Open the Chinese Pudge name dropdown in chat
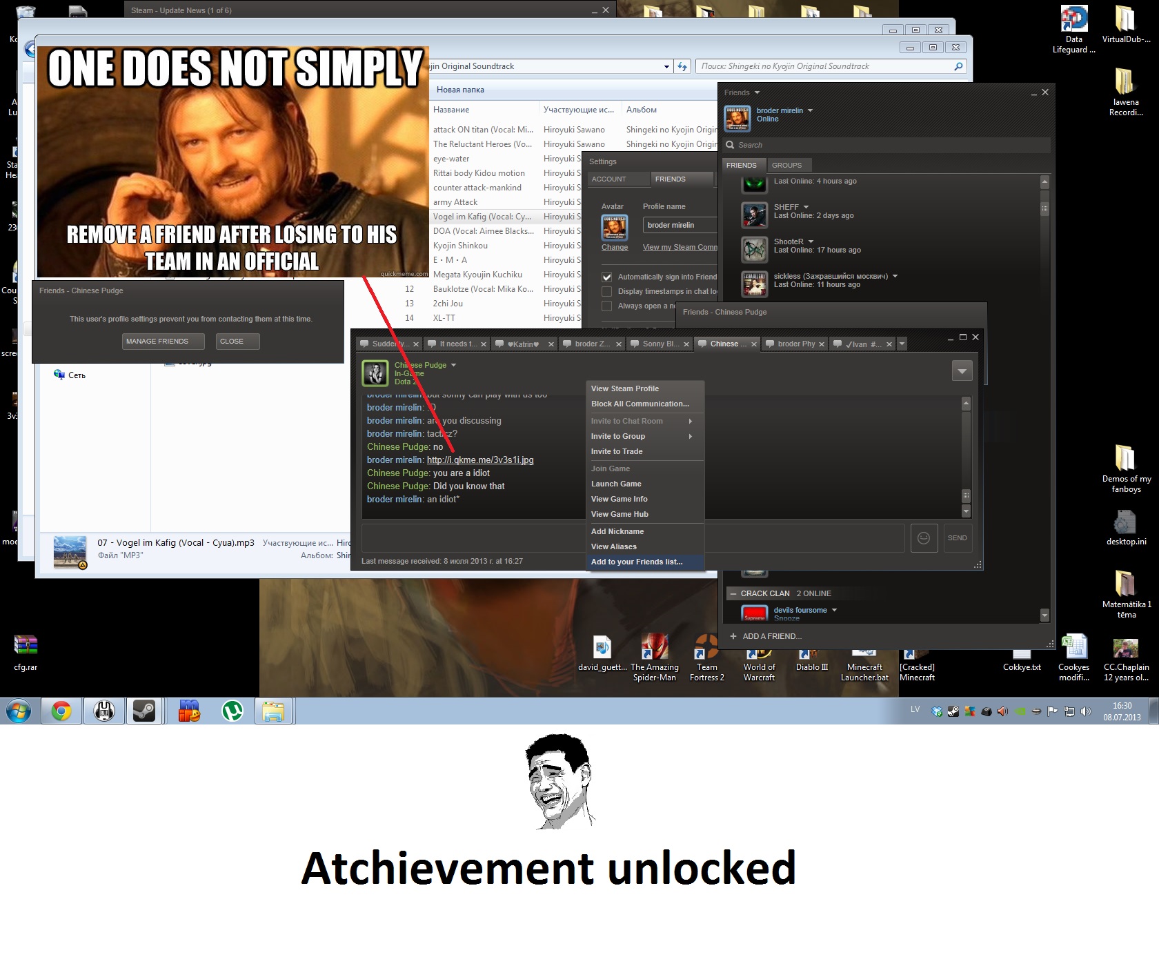Screen dimensions: 1159x957 tap(453, 365)
